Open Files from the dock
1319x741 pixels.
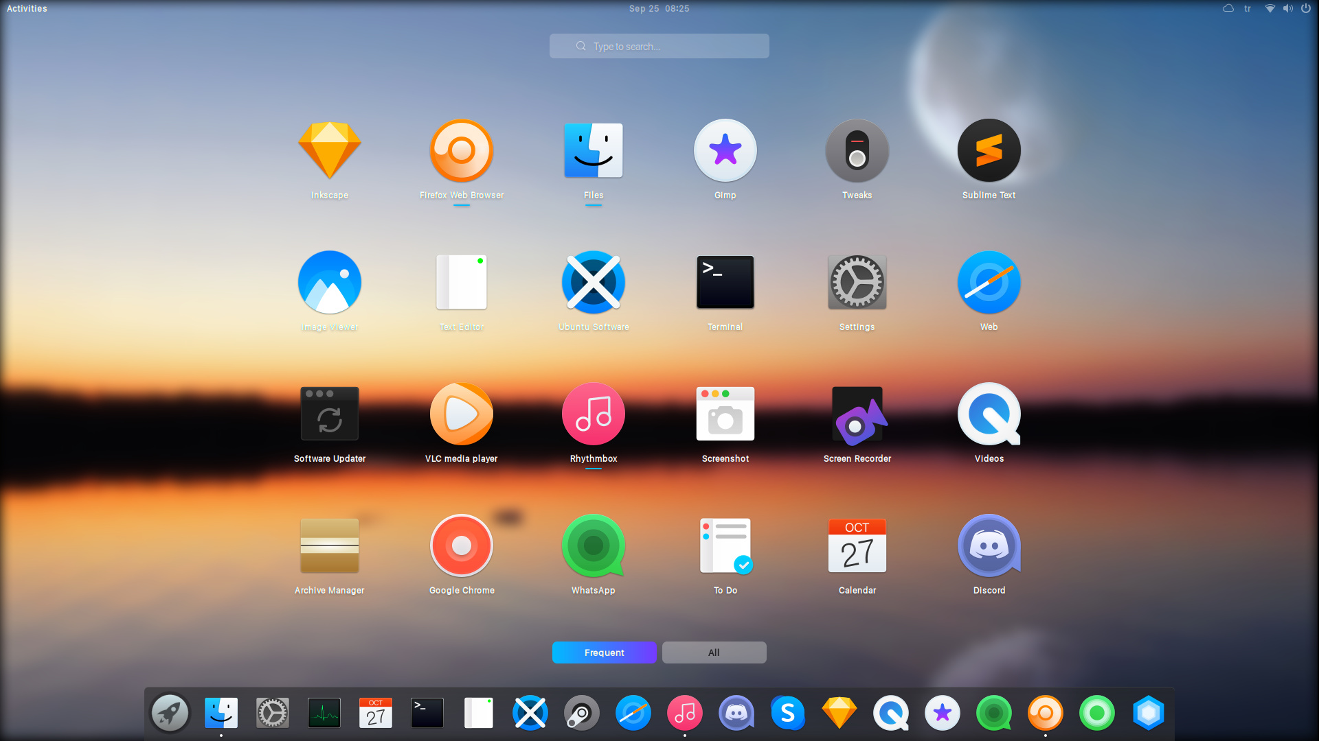point(221,714)
